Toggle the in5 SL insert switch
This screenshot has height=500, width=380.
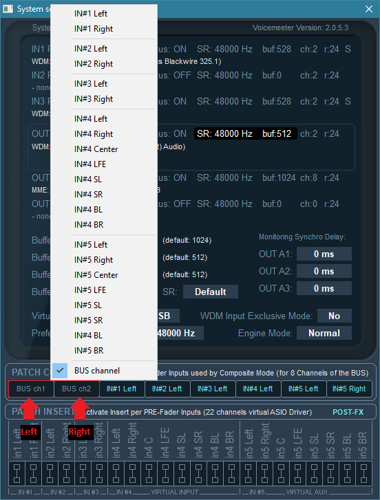[314, 474]
